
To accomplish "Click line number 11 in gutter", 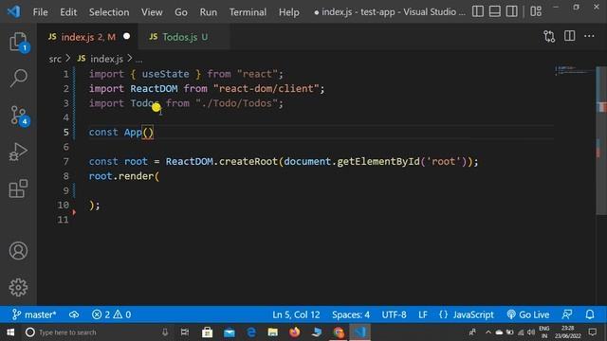I will (x=63, y=220).
